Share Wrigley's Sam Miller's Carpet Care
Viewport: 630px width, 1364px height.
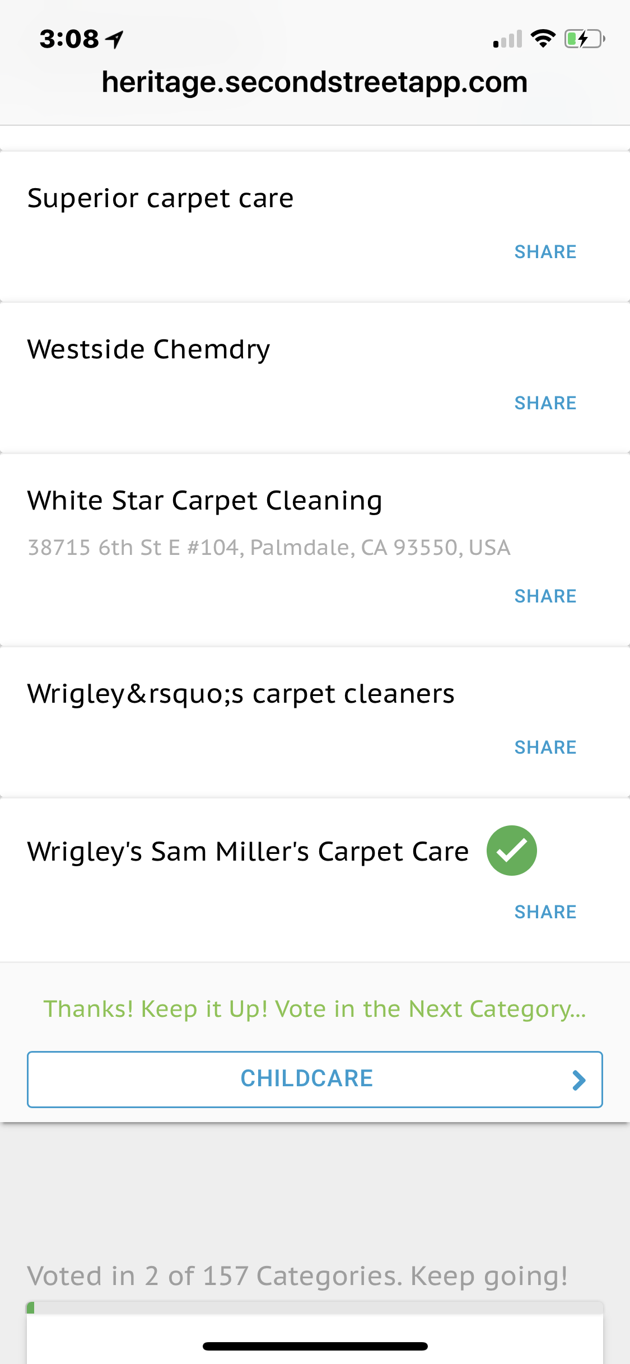545,912
